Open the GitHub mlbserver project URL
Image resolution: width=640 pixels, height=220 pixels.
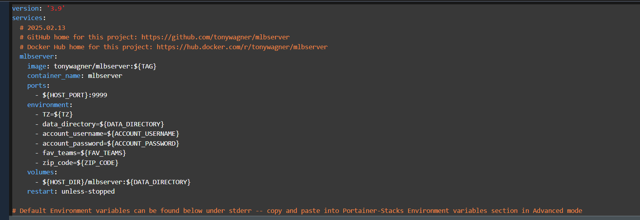click(215, 37)
